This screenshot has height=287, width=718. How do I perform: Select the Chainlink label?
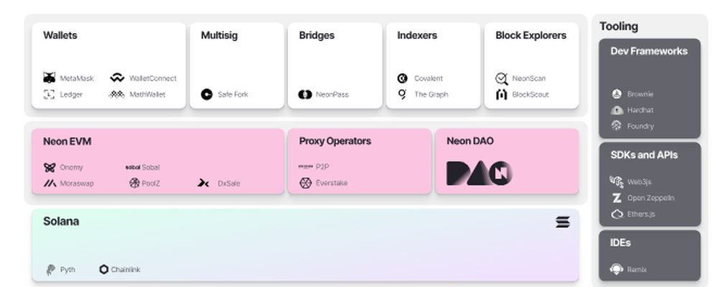(126, 270)
